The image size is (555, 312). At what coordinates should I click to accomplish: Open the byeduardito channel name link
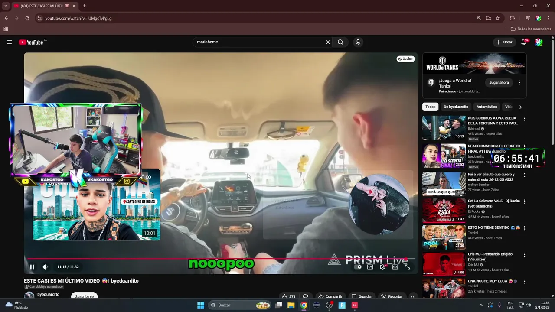point(48,294)
